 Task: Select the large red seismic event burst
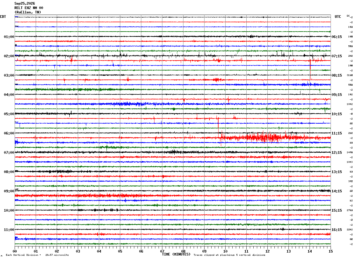pos(266,137)
